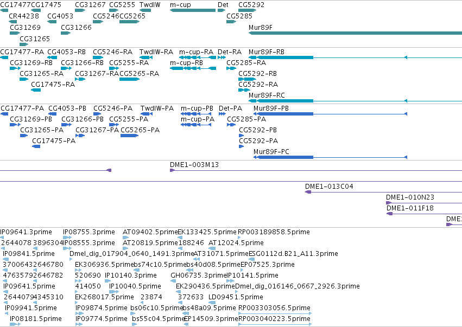Click the CG5292-RB transcript label
Image resolution: width=462 pixels, height=327 pixels.
pyautogui.click(x=257, y=73)
